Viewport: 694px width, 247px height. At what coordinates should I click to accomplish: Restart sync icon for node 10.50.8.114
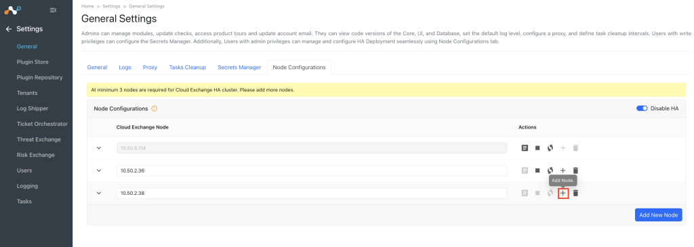pyautogui.click(x=550, y=148)
